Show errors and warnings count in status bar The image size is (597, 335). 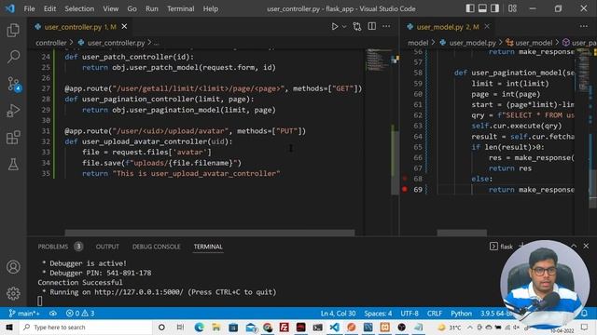[80, 314]
